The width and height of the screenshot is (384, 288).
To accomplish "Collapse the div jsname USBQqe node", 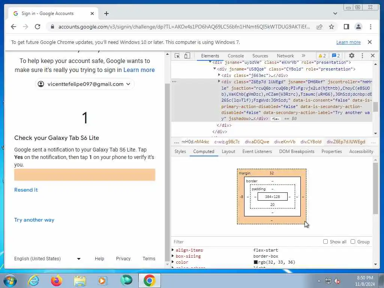I will click(x=214, y=69).
